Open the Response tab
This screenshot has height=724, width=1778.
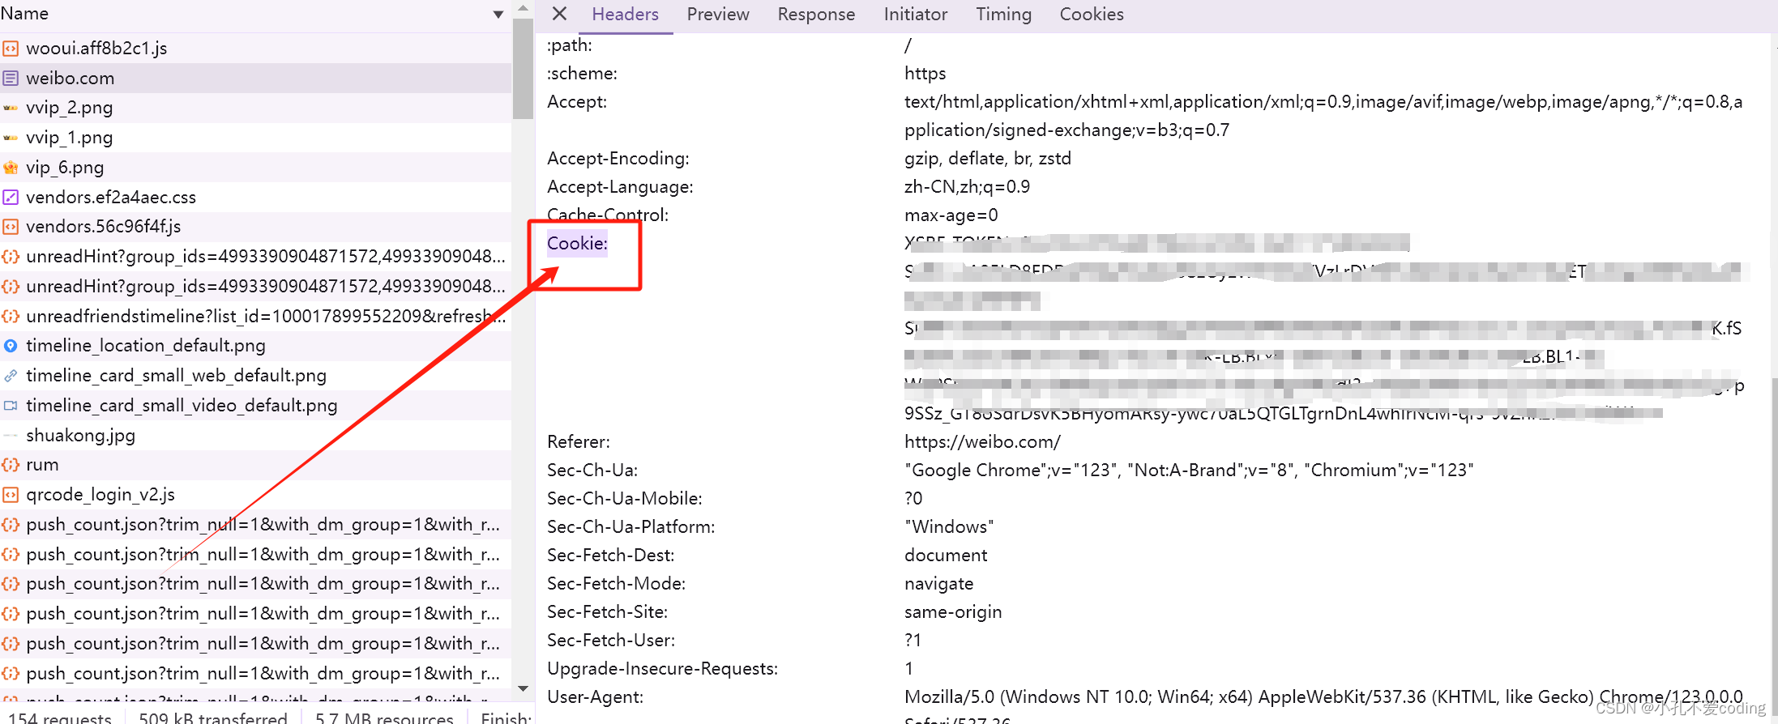tap(816, 15)
